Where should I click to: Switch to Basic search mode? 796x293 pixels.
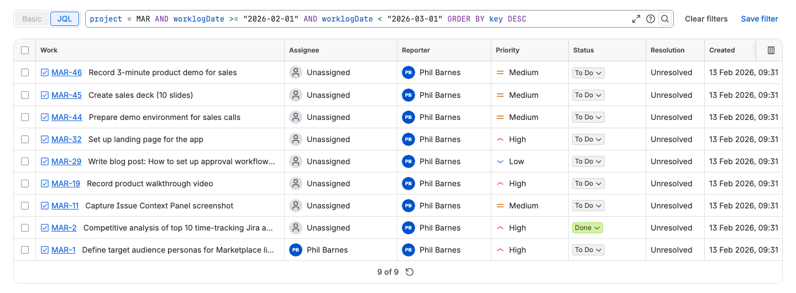tap(32, 19)
